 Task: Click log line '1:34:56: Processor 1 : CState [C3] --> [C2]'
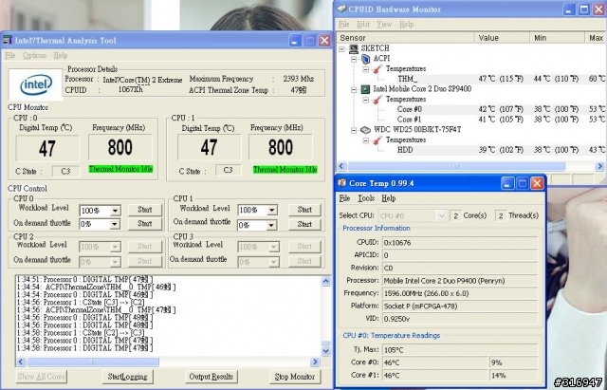pos(81,302)
